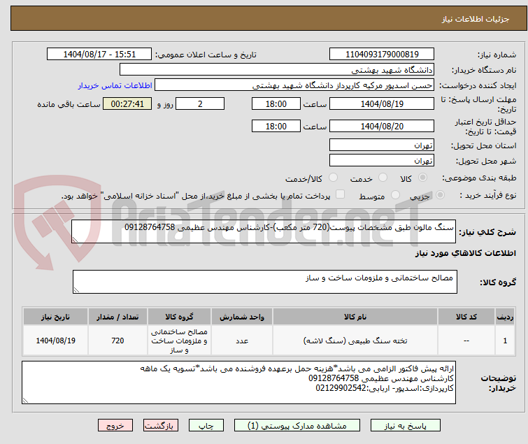Click the ساعت باقی مانده label
Viewport: 528px width, 444px height.
click(x=69, y=104)
